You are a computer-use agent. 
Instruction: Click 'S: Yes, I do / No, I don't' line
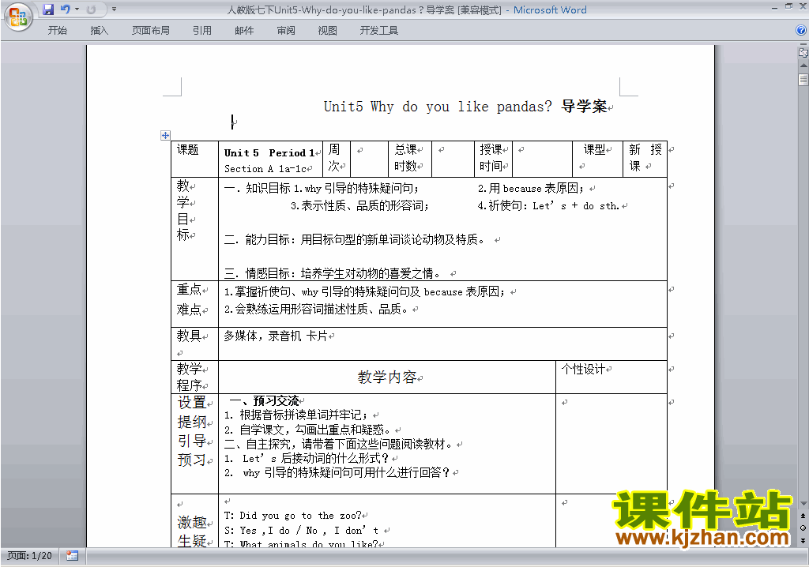[302, 531]
